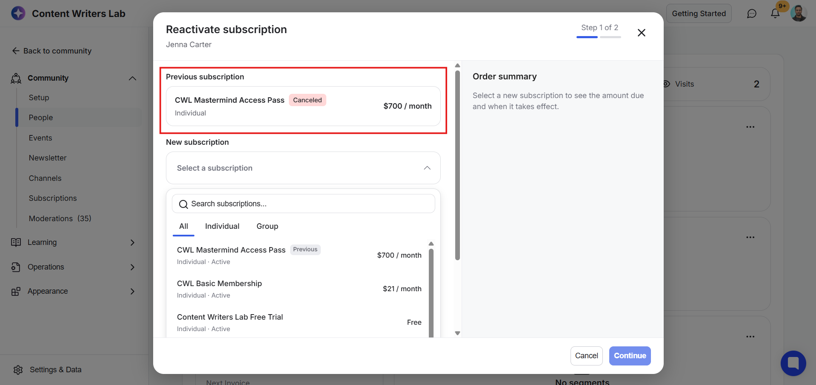Click the Continue button
816x385 pixels.
(630, 356)
